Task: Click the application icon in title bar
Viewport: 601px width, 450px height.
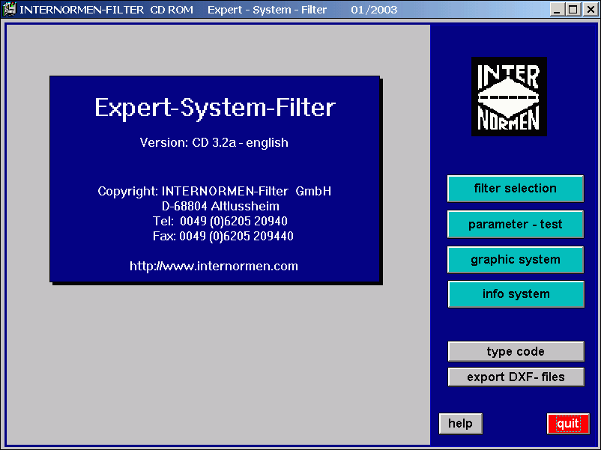Action: 10,9
